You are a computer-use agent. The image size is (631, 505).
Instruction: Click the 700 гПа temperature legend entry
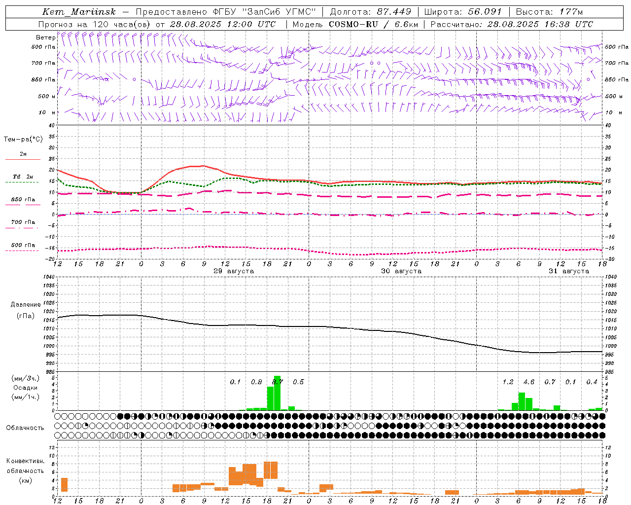(23, 222)
